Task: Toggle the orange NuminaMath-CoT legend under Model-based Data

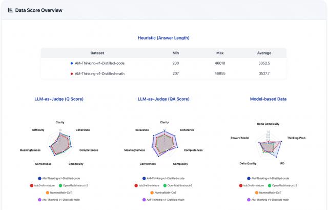Action: click(x=268, y=193)
